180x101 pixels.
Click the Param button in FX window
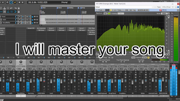coord(159,7)
